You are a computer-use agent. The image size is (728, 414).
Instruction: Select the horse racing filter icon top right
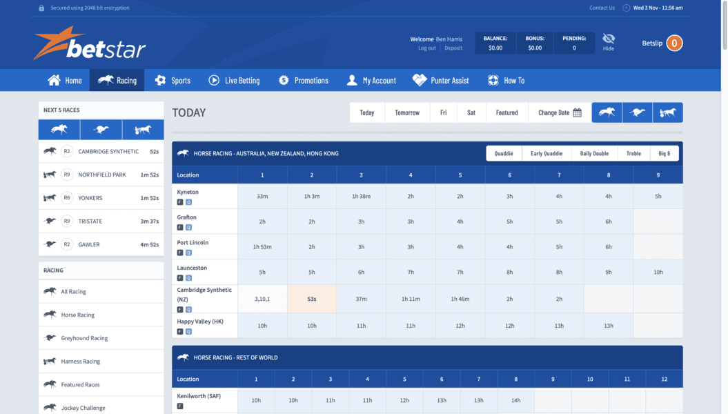click(607, 112)
